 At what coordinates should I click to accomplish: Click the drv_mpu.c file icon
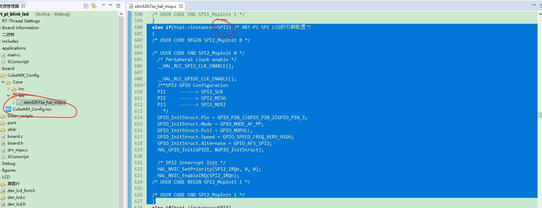[3, 150]
